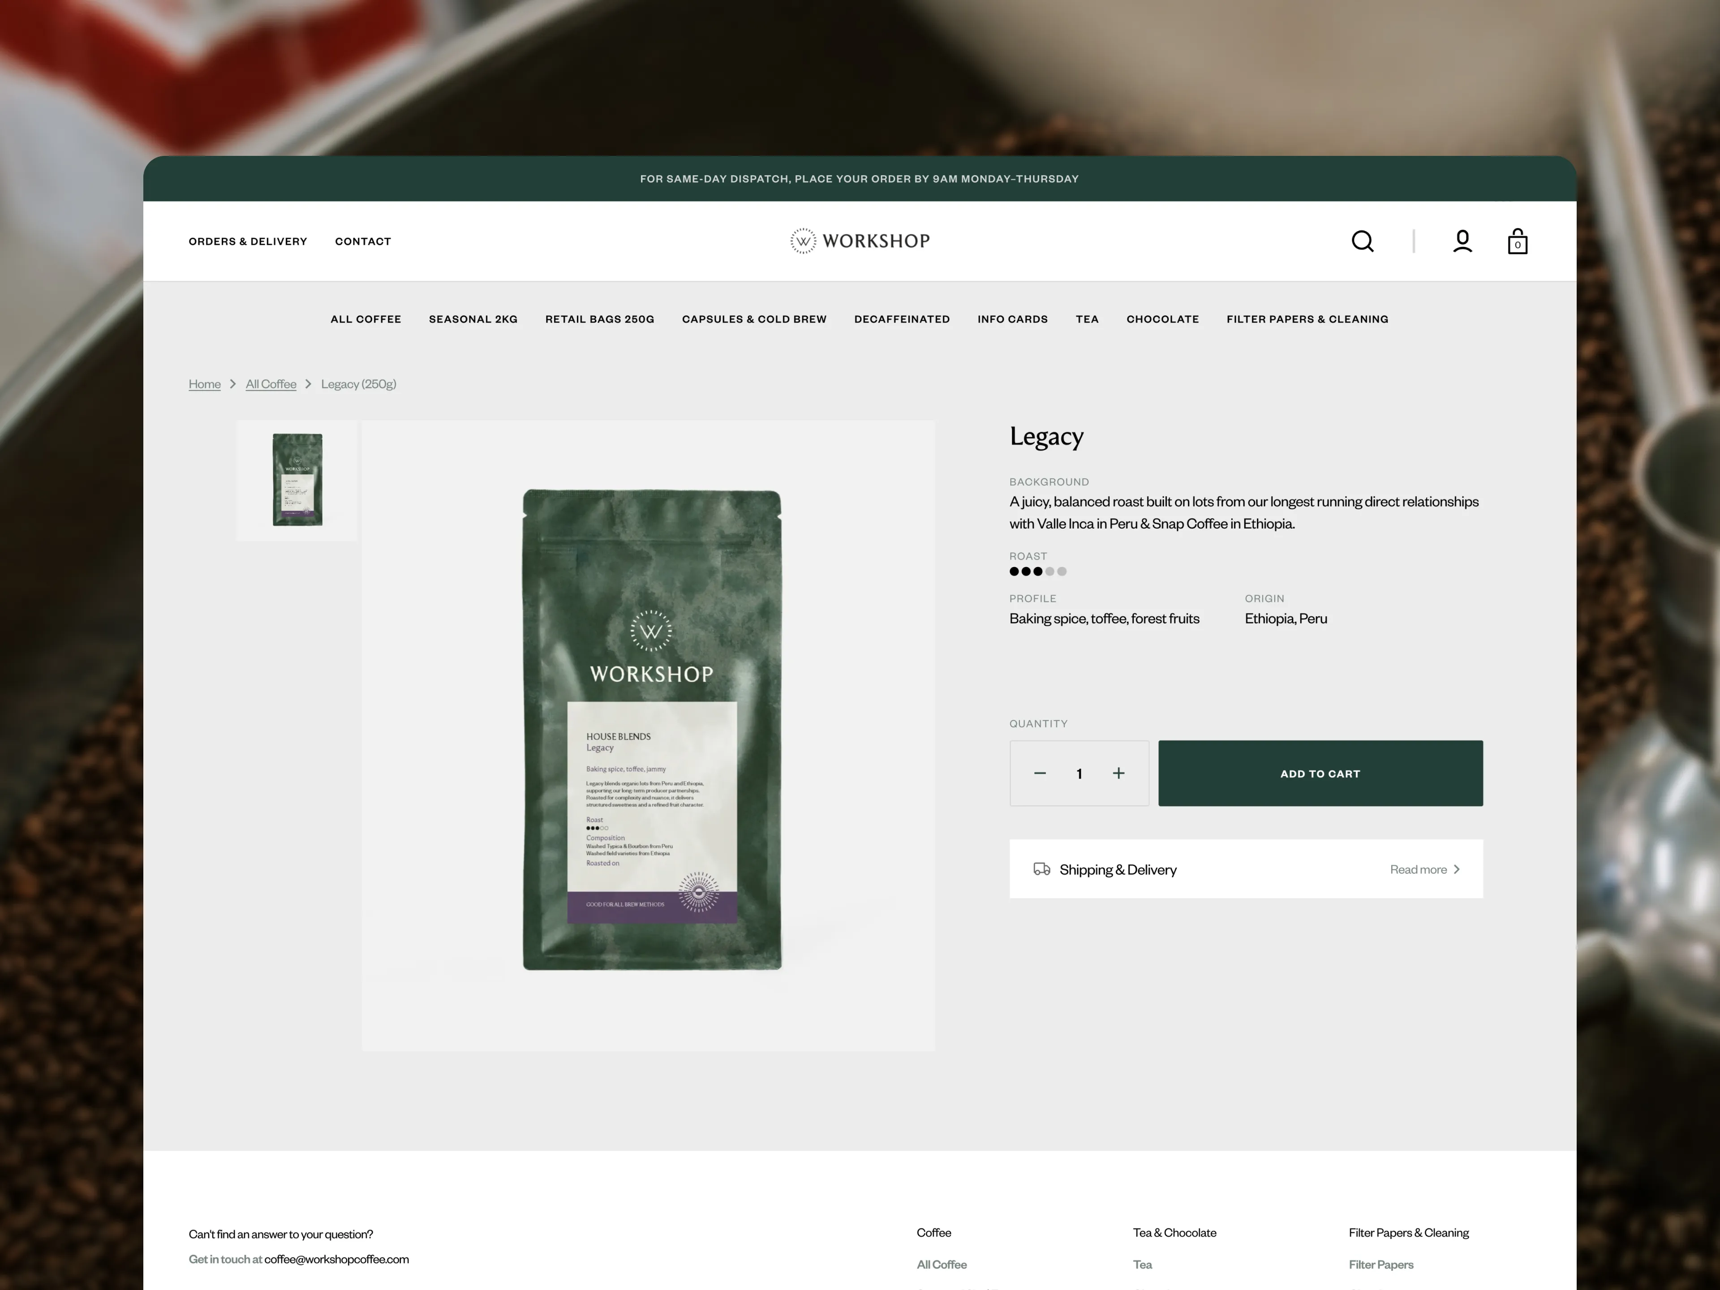1720x1290 pixels.
Task: Open Orders & Delivery page
Action: click(x=247, y=241)
